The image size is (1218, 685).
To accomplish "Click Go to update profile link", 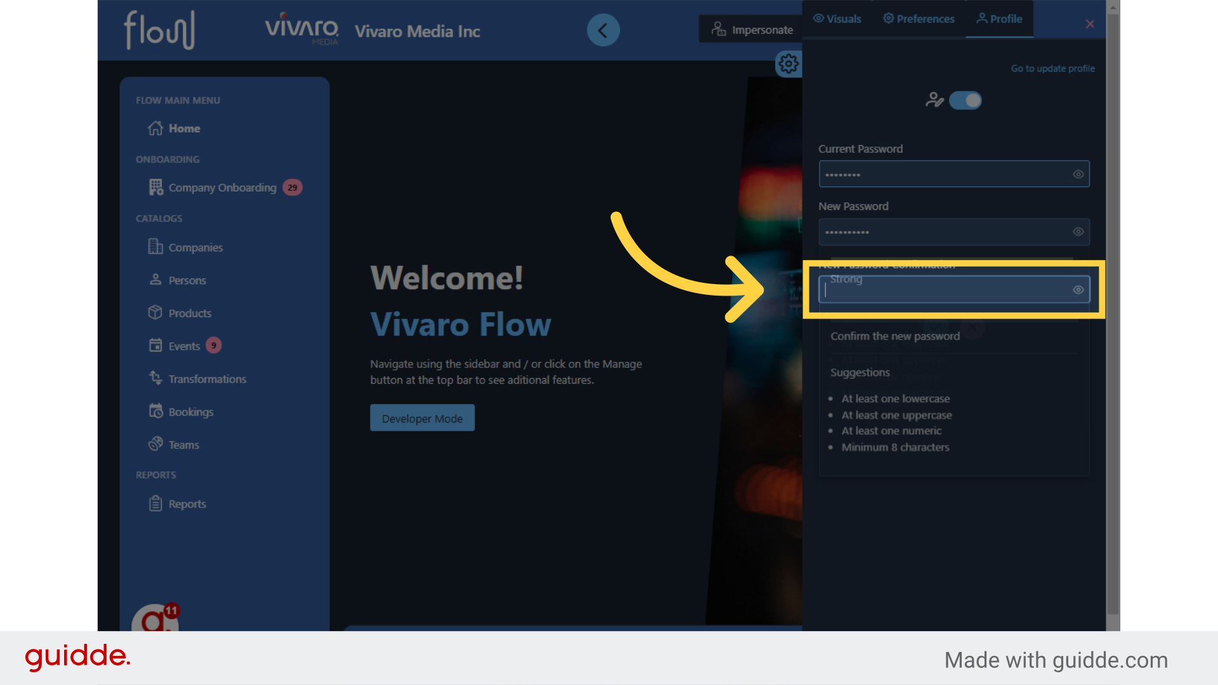I will [1052, 68].
